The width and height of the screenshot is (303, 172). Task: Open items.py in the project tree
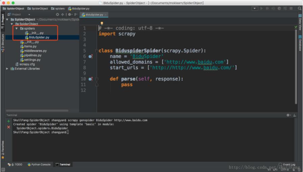(x=28, y=46)
